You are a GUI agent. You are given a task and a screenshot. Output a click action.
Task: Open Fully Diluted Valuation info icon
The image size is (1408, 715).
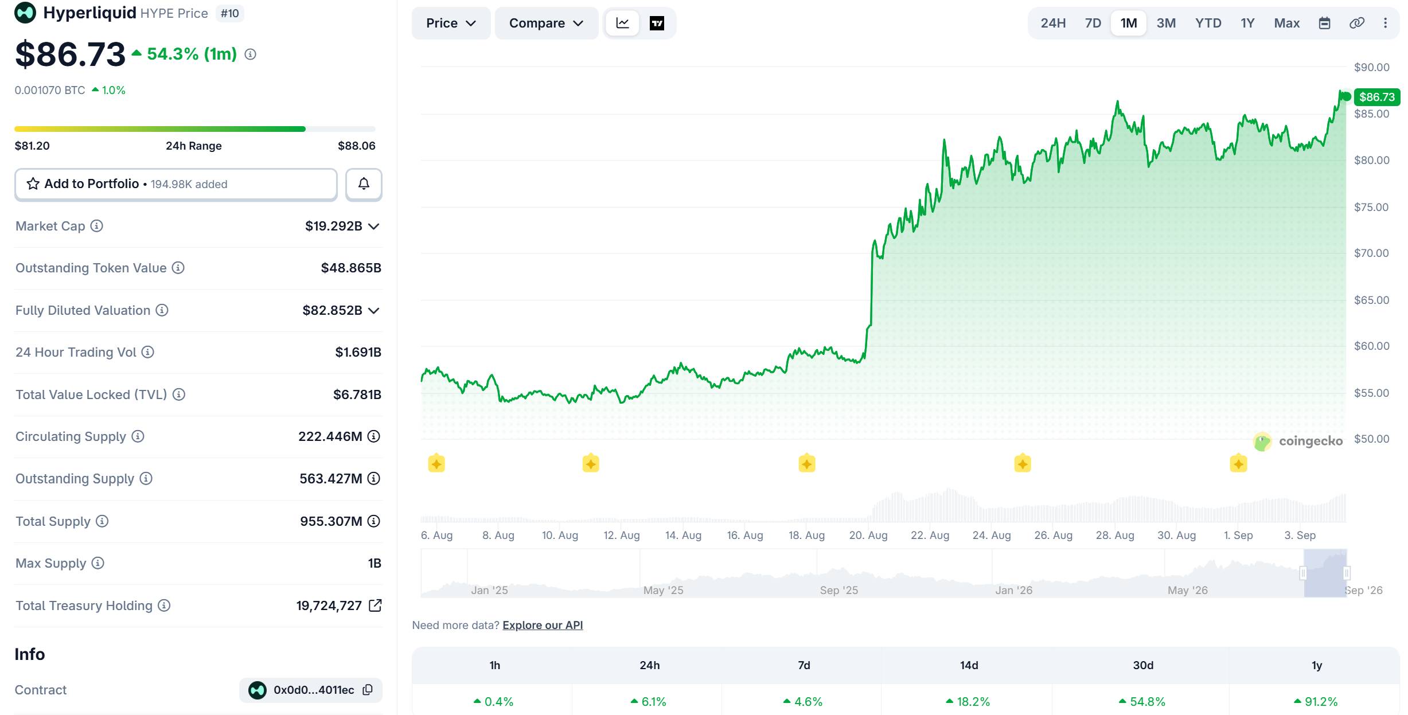click(x=162, y=310)
